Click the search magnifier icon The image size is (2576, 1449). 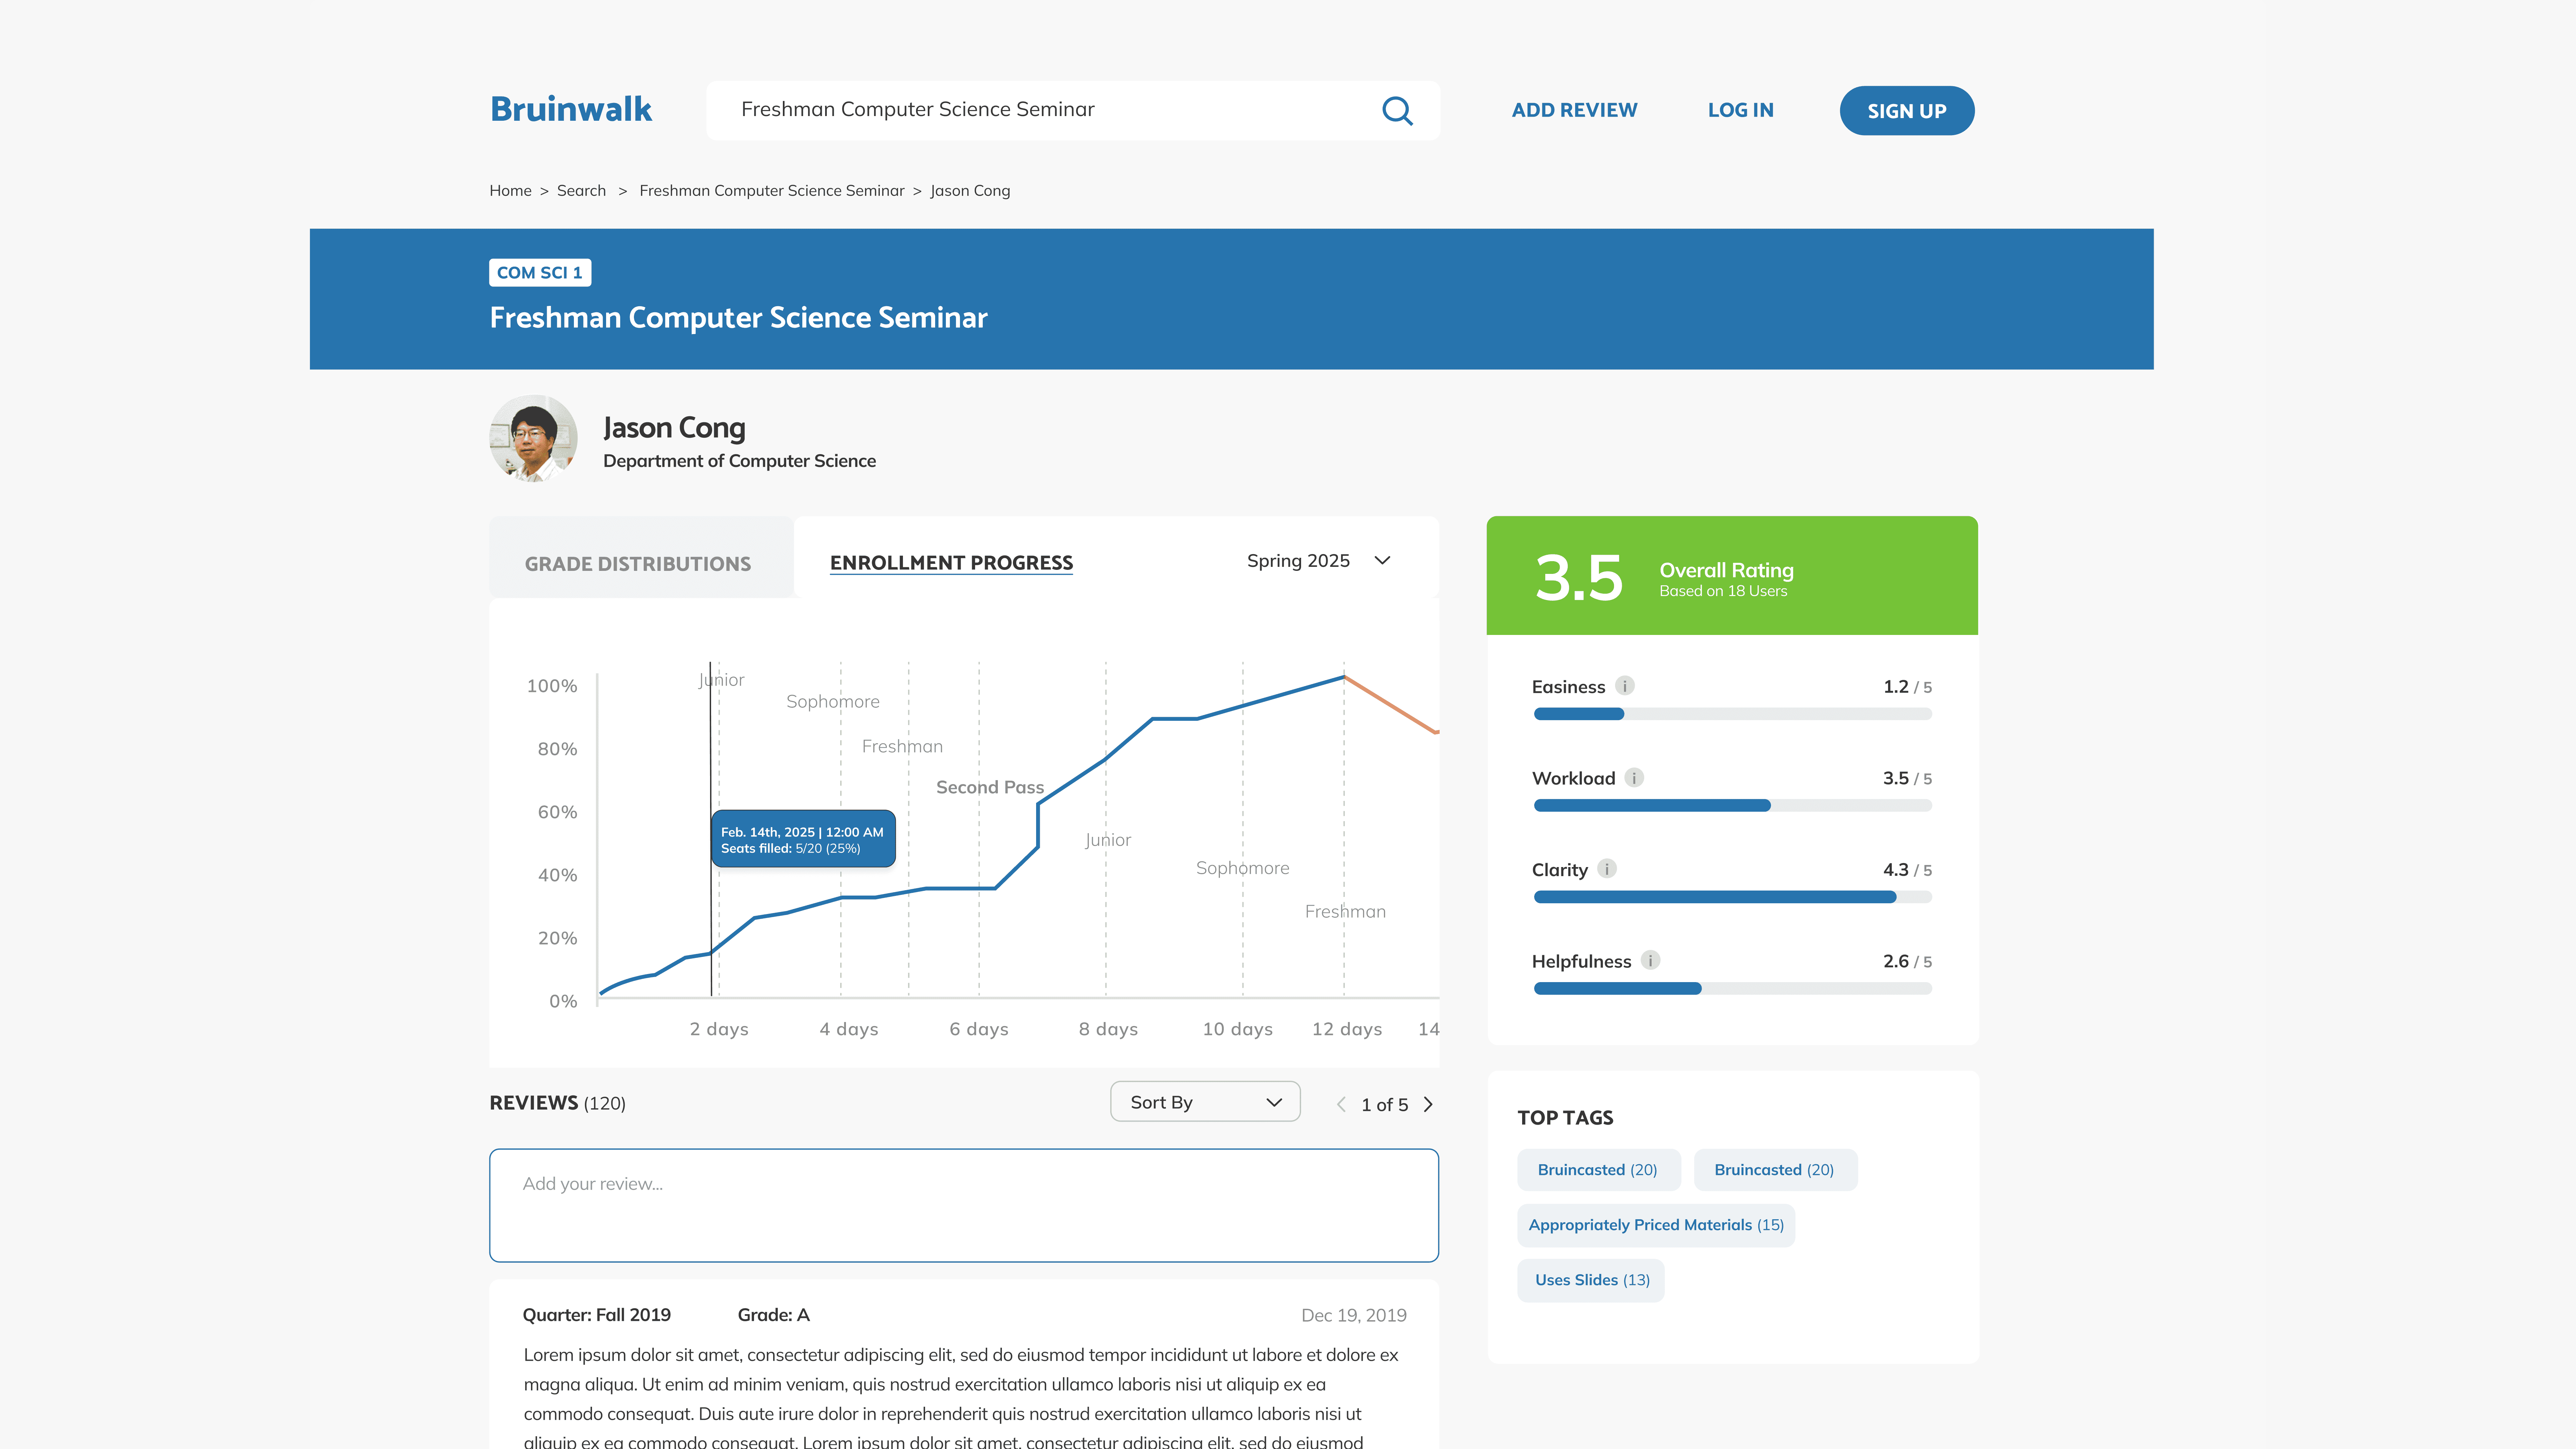coord(1397,110)
